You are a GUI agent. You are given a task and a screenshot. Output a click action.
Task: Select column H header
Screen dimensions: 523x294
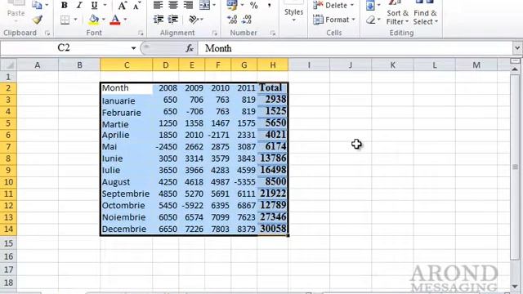coord(273,65)
